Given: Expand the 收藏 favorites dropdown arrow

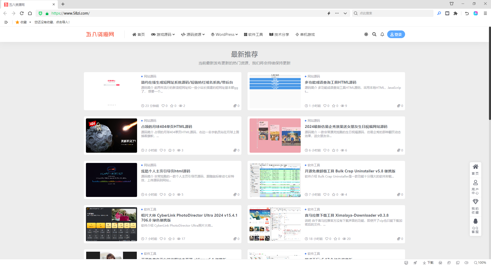Looking at the screenshot, I should pyautogui.click(x=30, y=22).
